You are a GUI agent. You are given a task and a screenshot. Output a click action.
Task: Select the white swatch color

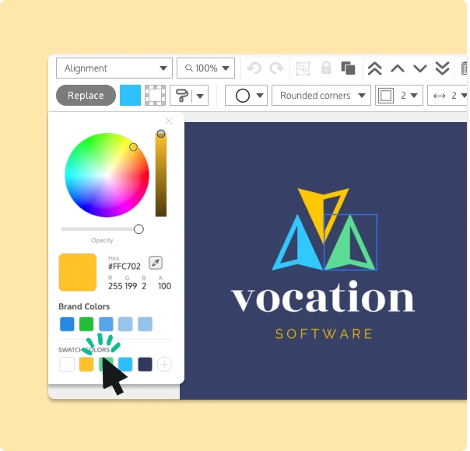click(x=67, y=364)
